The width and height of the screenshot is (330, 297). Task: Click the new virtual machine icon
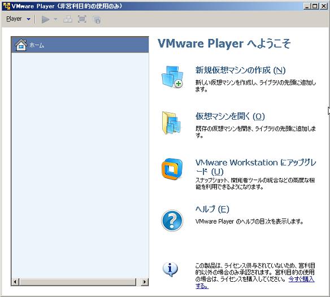click(x=172, y=77)
